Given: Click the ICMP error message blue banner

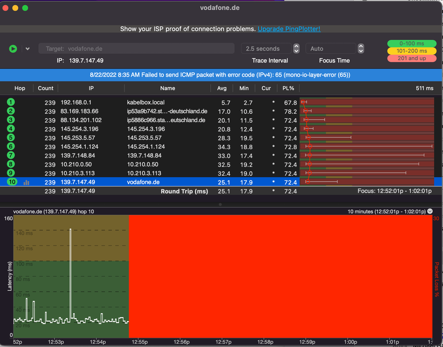Looking at the screenshot, I should [x=220, y=75].
